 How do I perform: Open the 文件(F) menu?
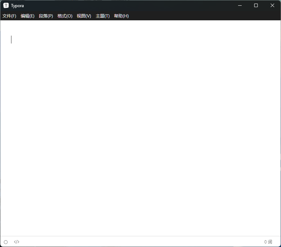9,16
